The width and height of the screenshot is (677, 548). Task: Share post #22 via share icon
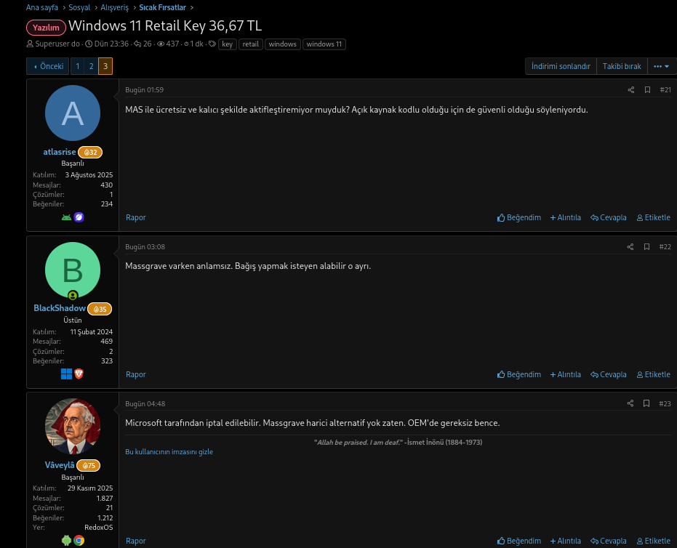click(x=630, y=247)
